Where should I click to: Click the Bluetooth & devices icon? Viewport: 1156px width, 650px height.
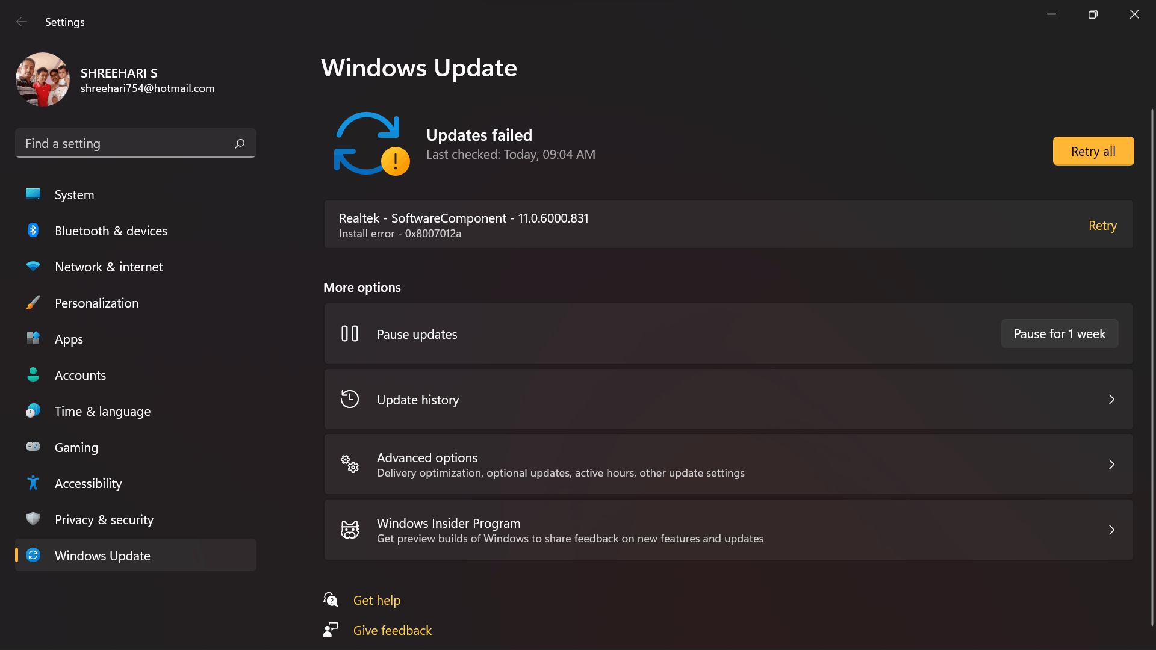[x=33, y=231]
